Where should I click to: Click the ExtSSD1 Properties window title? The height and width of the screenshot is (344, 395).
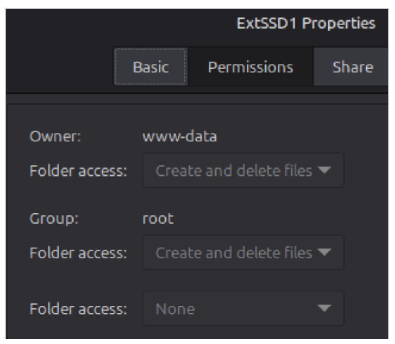pos(305,24)
